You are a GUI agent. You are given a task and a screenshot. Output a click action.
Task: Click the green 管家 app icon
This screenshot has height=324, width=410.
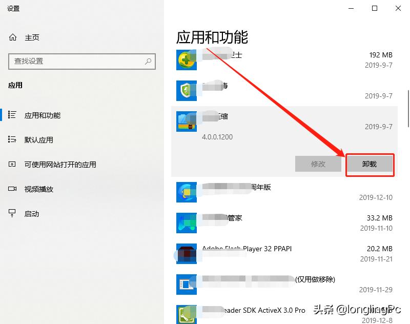coord(186,223)
